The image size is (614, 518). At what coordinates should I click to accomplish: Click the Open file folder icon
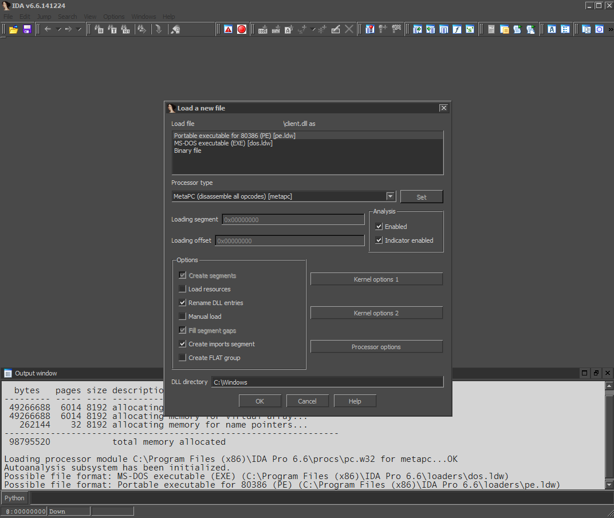13,29
